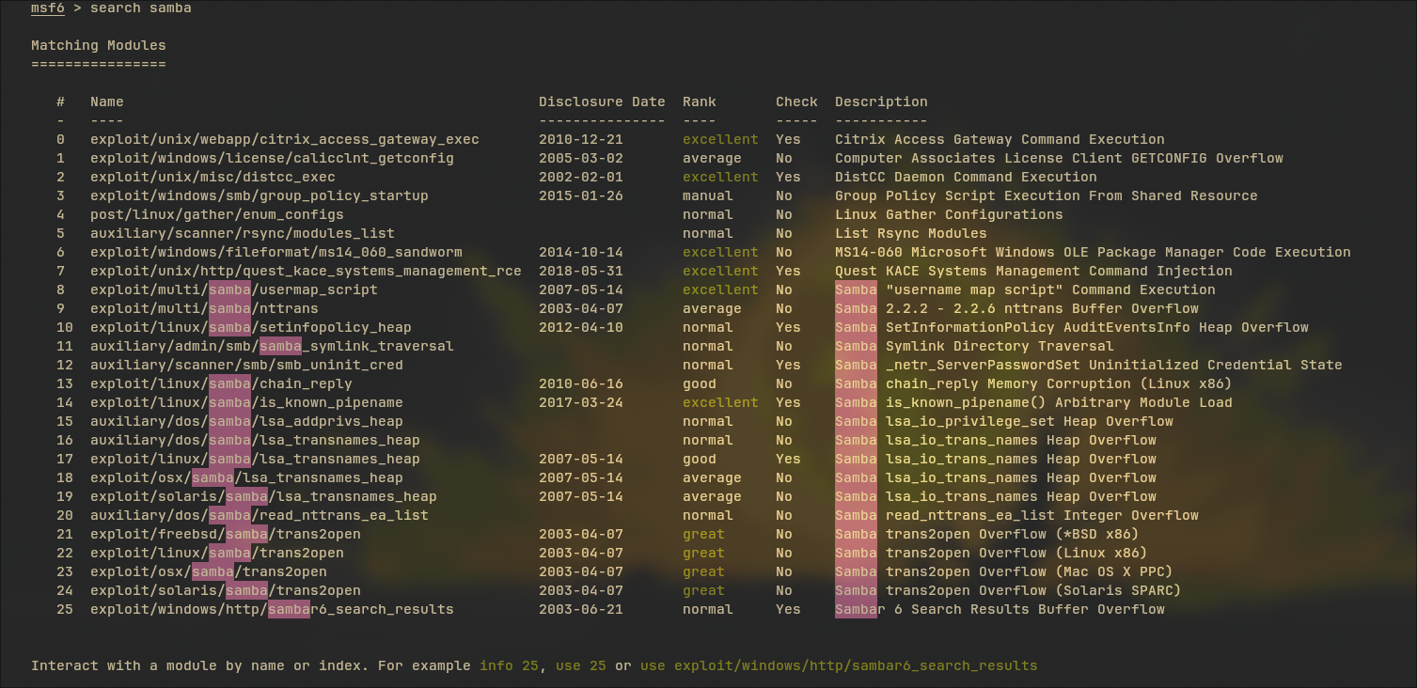Click row index number 14
The height and width of the screenshot is (688, 1417).
click(65, 402)
